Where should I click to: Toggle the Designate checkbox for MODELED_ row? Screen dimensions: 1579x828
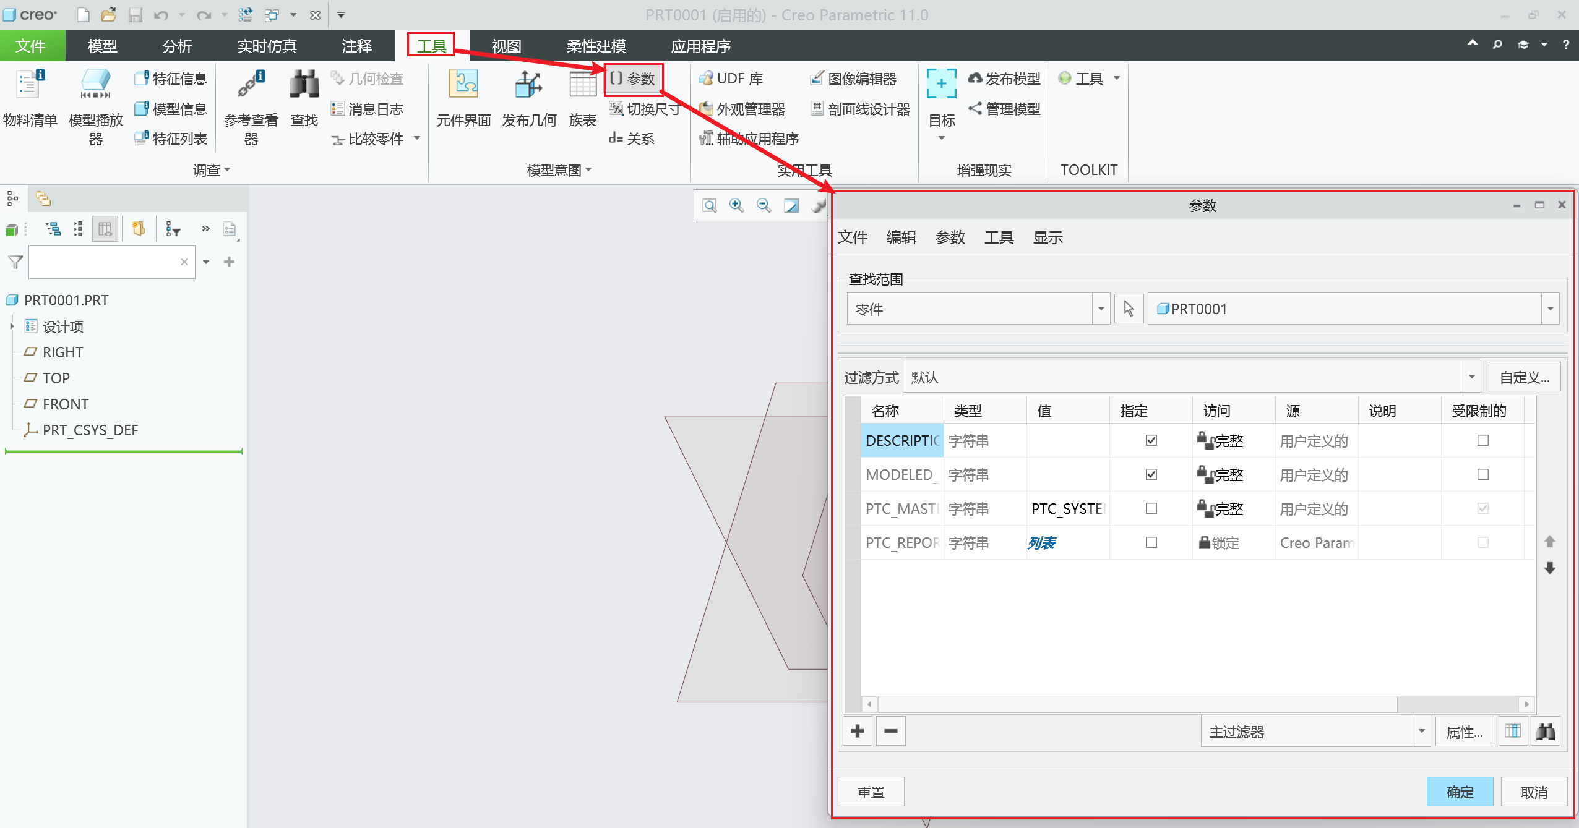click(x=1151, y=474)
